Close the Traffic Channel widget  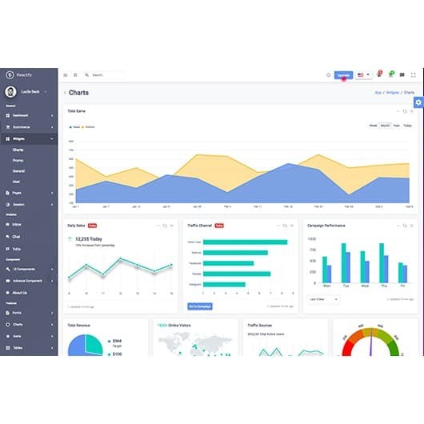tap(291, 226)
